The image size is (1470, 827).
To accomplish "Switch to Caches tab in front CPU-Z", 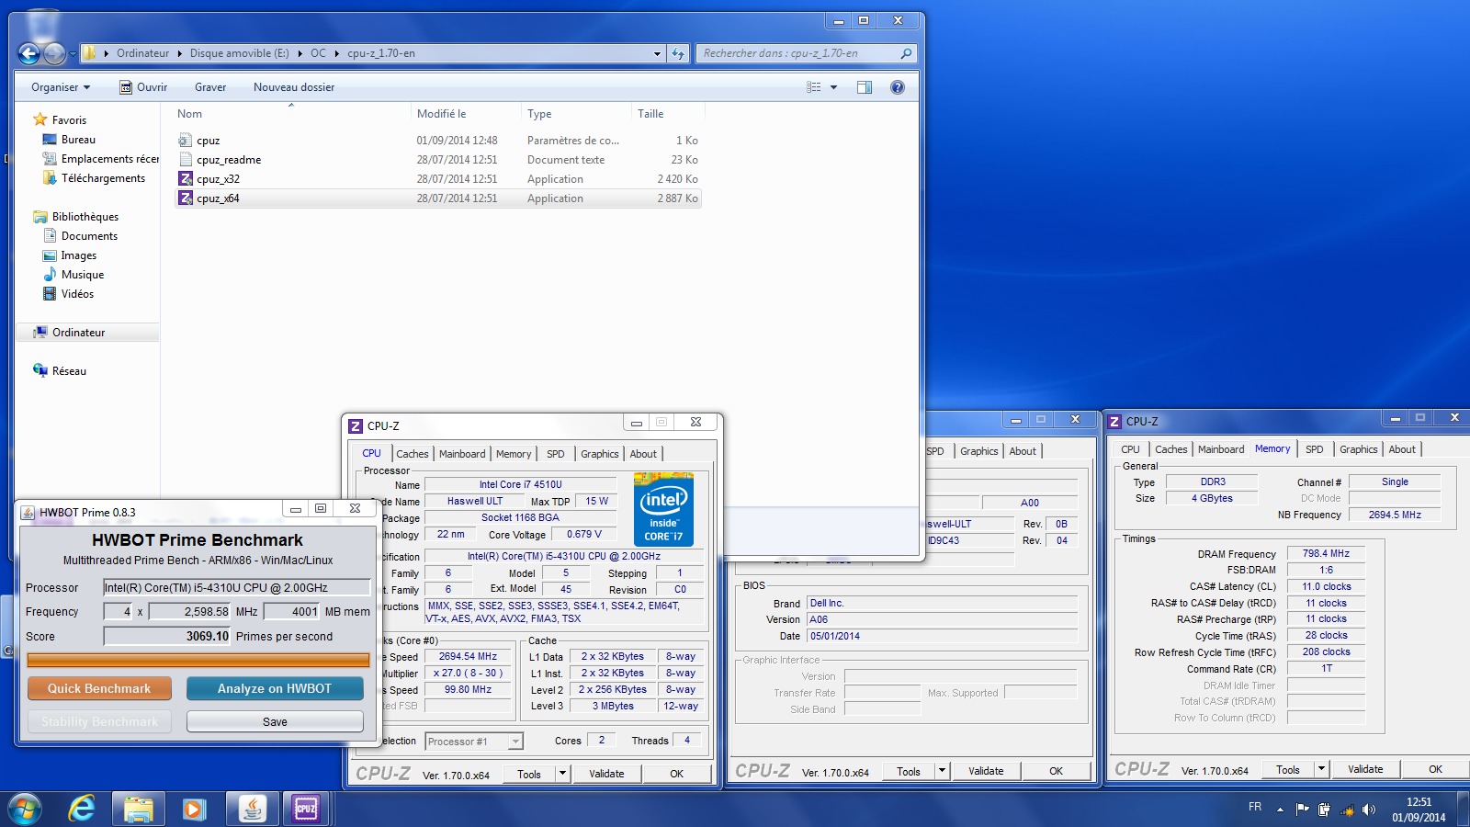I will tap(413, 454).
